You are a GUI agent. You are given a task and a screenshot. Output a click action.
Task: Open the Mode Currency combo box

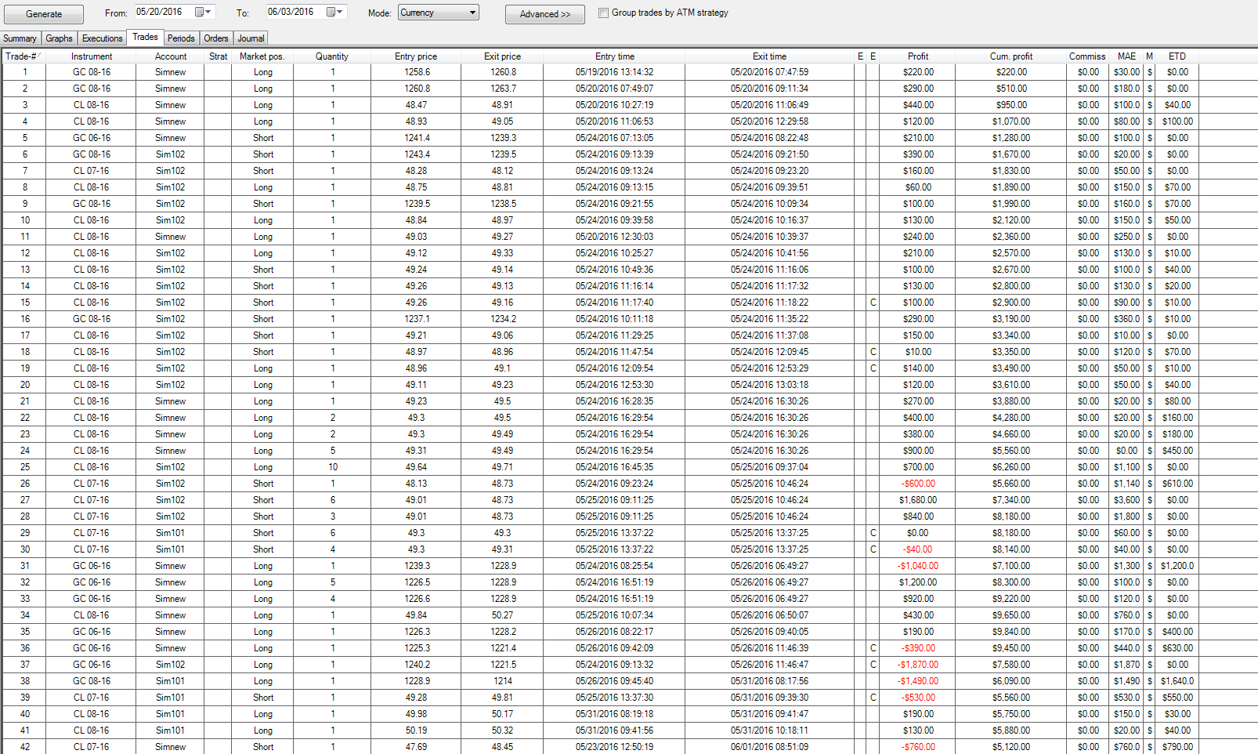(438, 13)
